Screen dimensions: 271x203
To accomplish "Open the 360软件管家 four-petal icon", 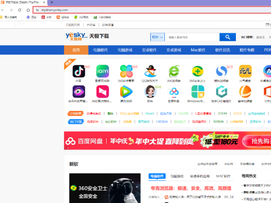I will [x=126, y=71].
